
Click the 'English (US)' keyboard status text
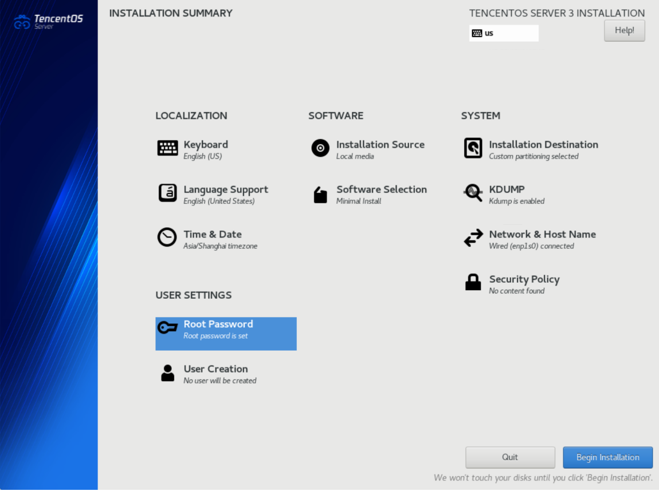point(203,157)
